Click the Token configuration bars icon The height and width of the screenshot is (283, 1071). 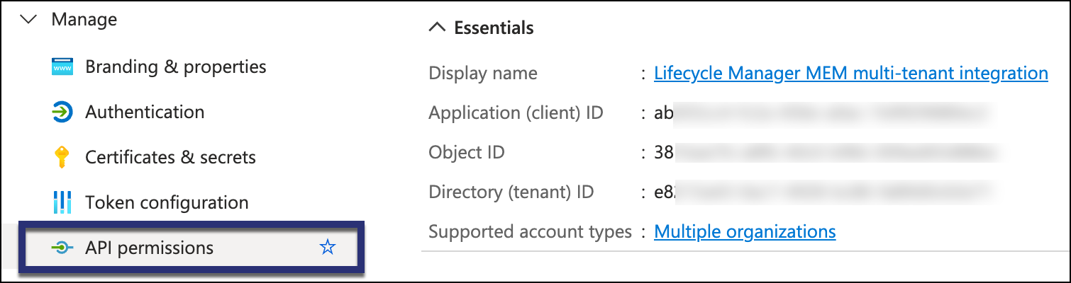click(x=63, y=202)
